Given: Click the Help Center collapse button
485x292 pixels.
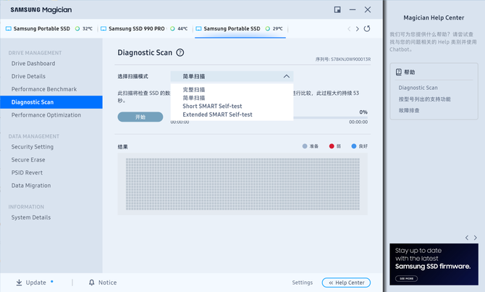Looking at the screenshot, I should pos(346,283).
